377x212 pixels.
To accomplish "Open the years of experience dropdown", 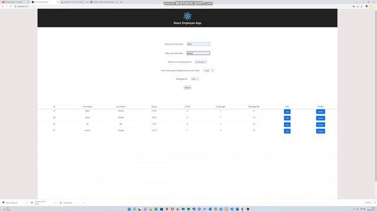I will (209, 71).
